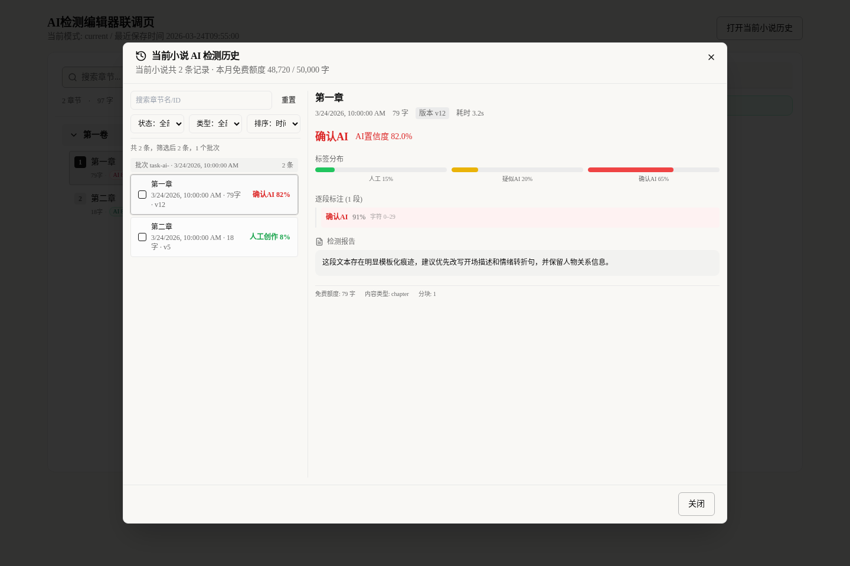This screenshot has height=566, width=850.
Task: Open the 类型 filter dropdown
Action: coord(215,124)
